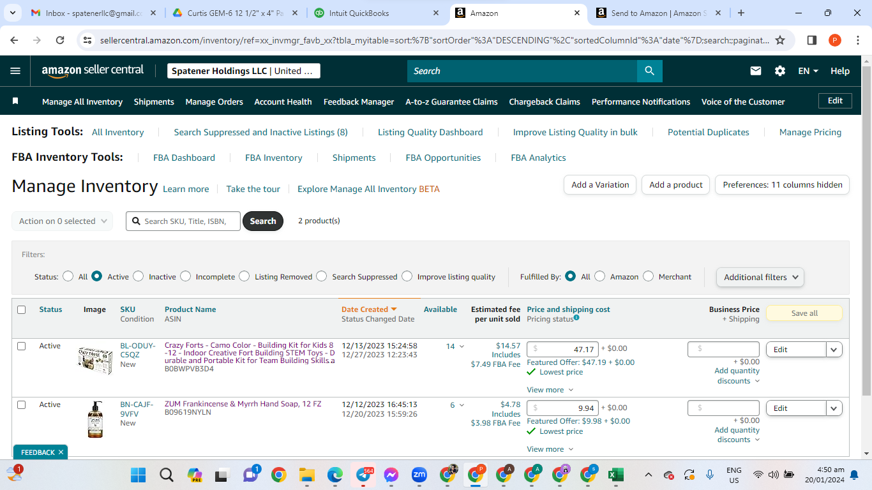The height and width of the screenshot is (490, 872).
Task: Select the Inactive status radio button
Action: coord(139,276)
